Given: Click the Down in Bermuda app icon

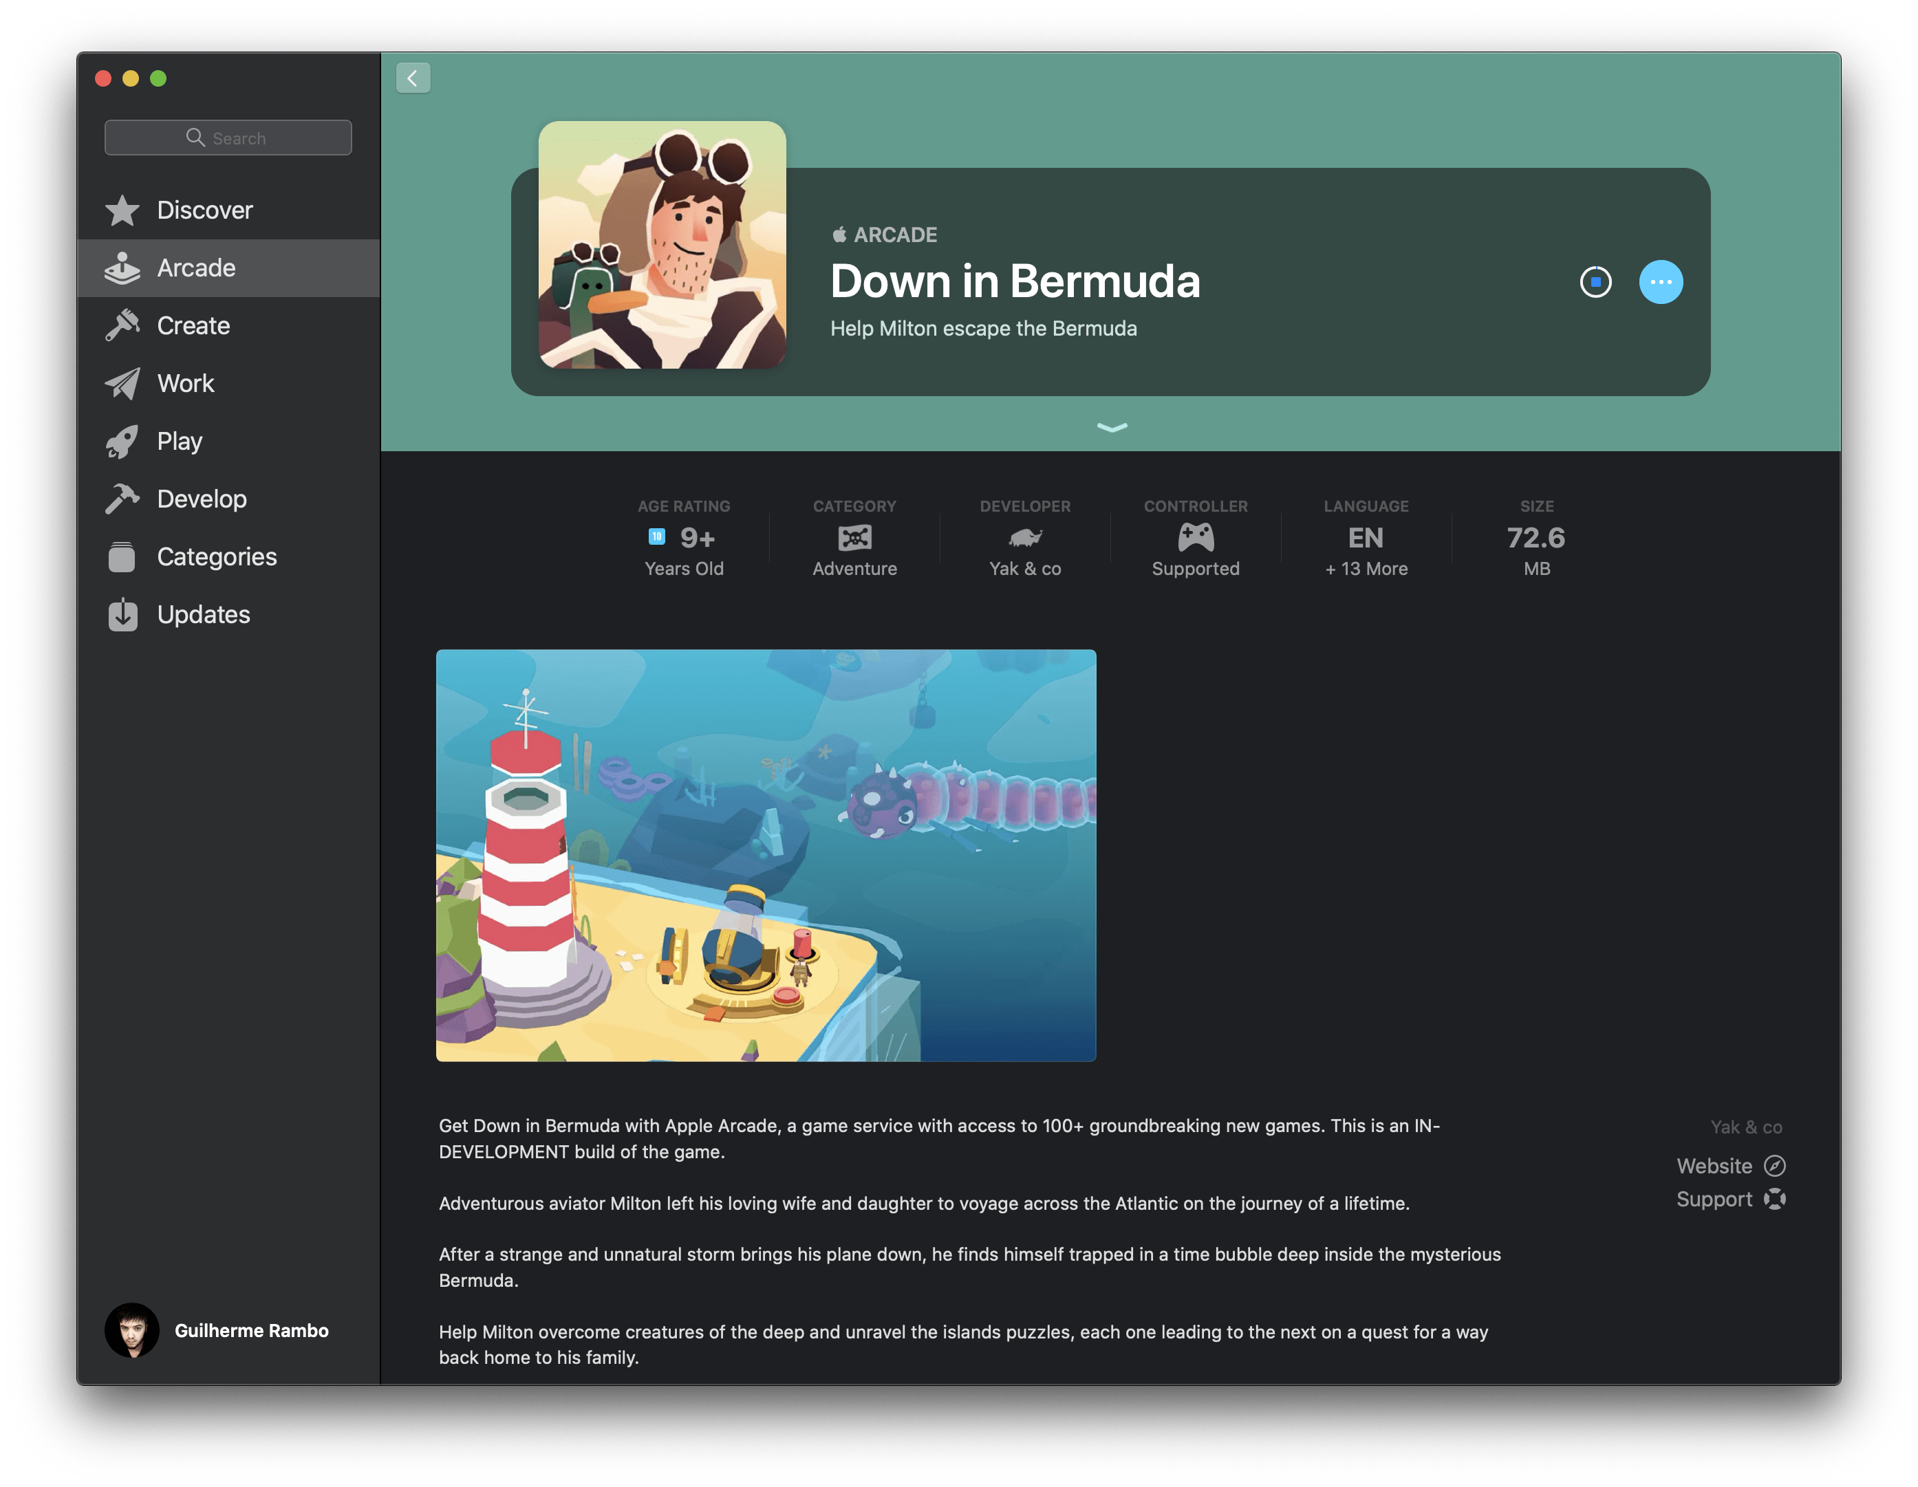Looking at the screenshot, I should pos(662,245).
